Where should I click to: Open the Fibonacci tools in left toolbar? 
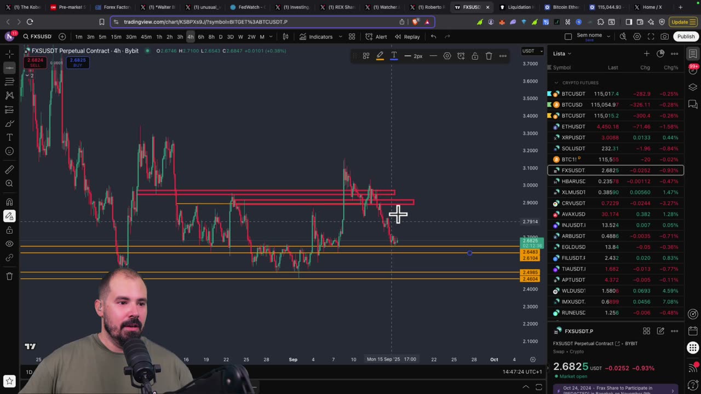(9, 82)
